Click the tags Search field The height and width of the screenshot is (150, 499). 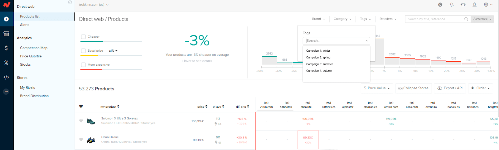tap(336, 41)
